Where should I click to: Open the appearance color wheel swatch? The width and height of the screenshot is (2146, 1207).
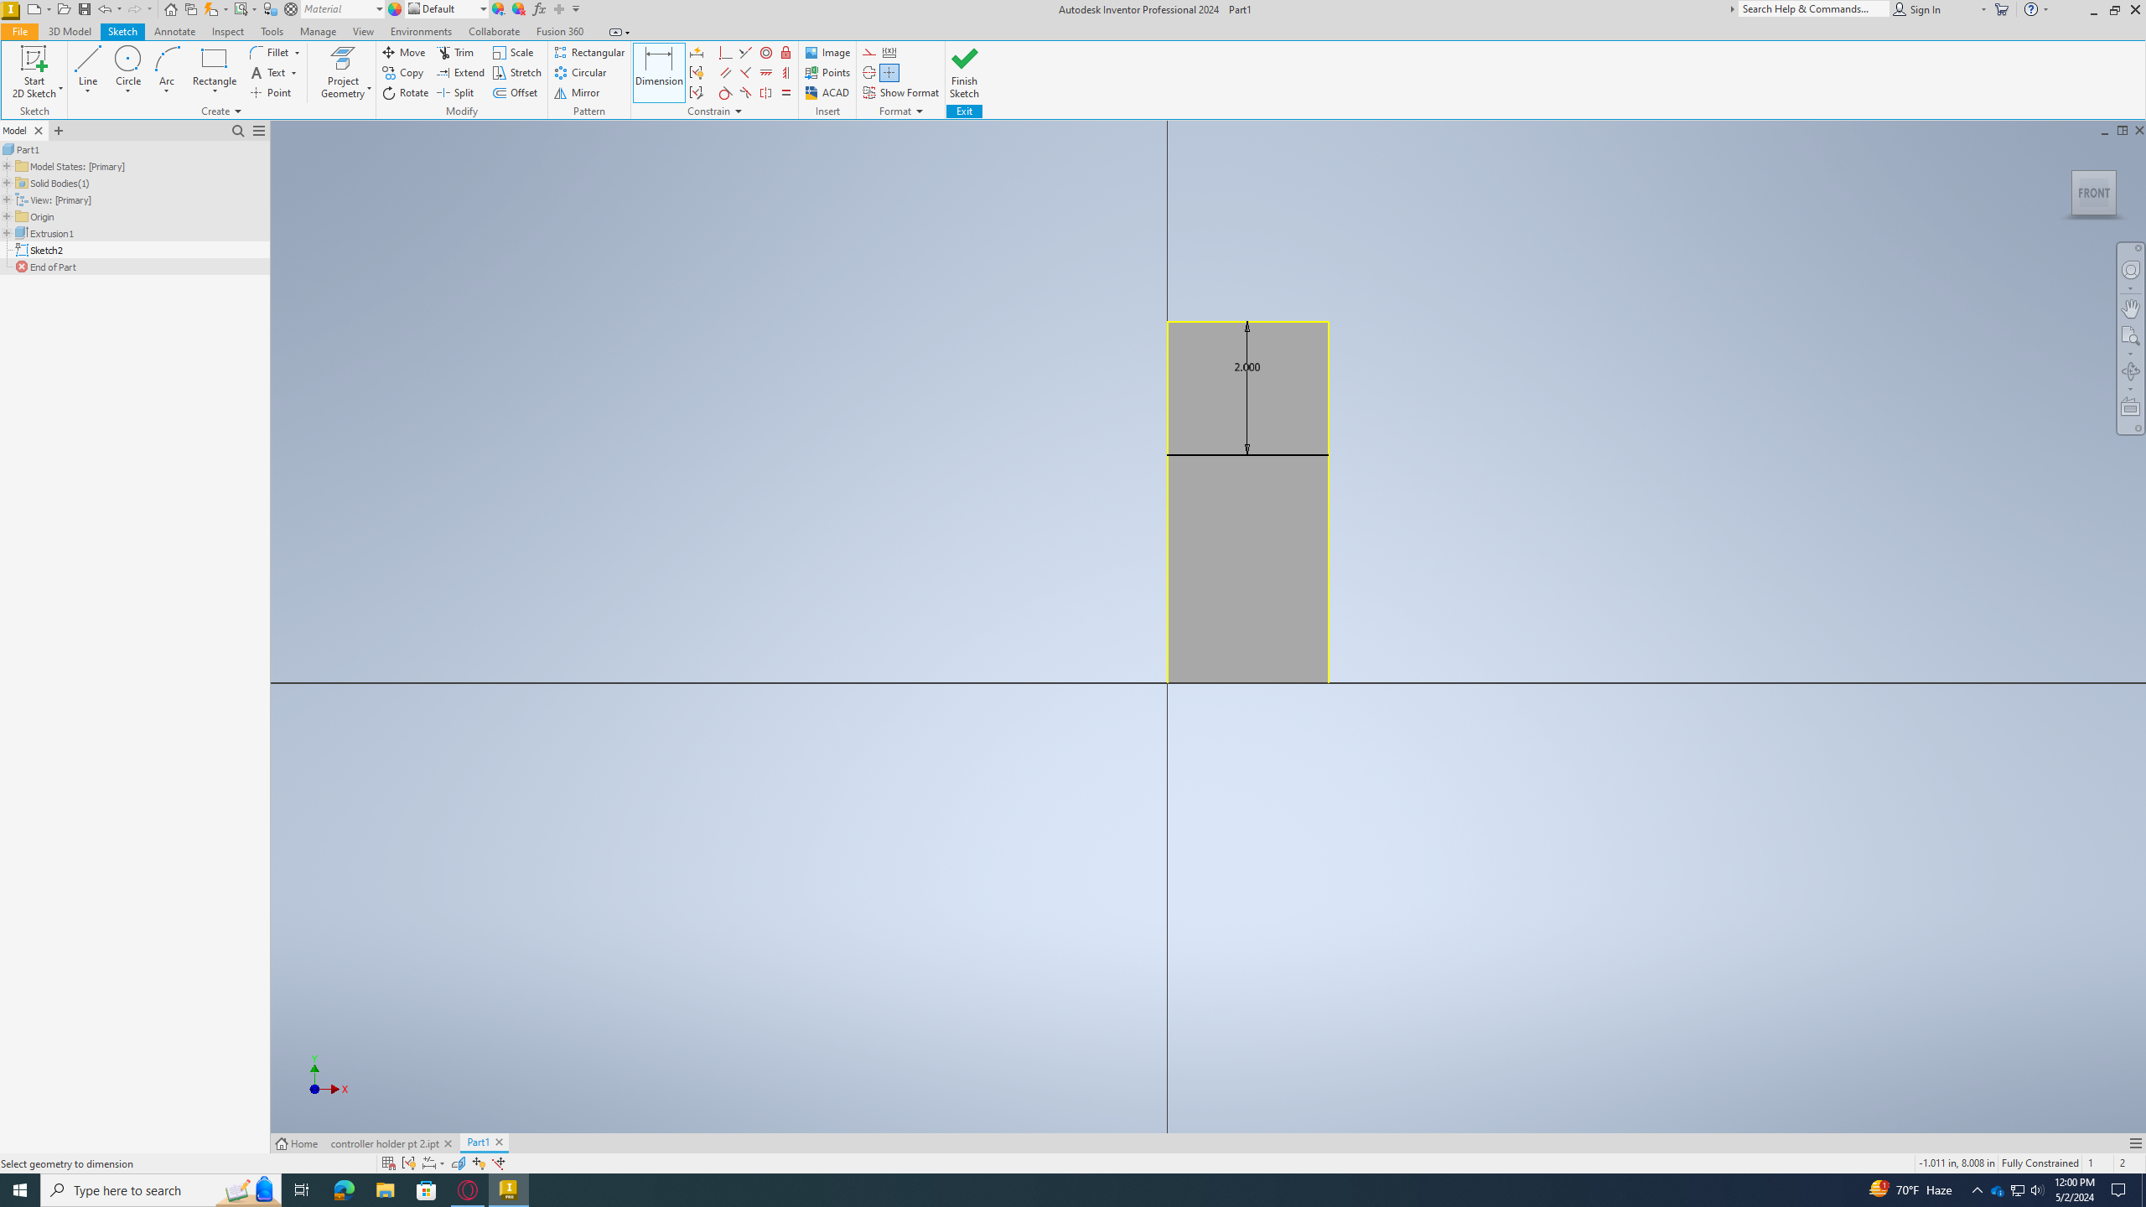click(x=395, y=9)
